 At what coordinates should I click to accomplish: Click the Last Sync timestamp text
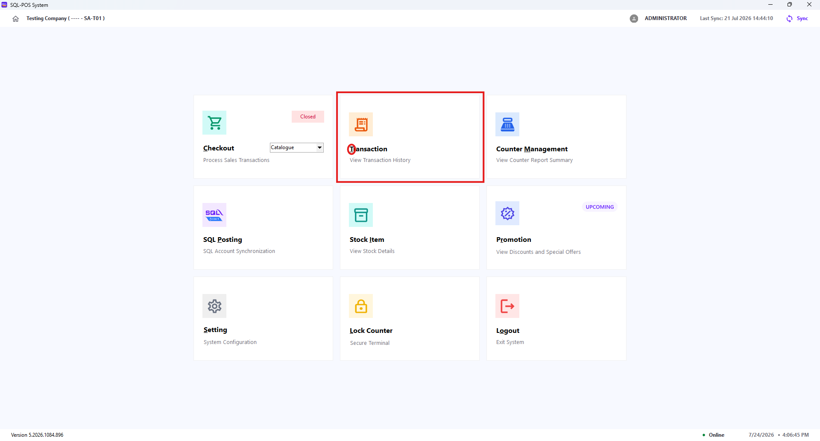(736, 18)
